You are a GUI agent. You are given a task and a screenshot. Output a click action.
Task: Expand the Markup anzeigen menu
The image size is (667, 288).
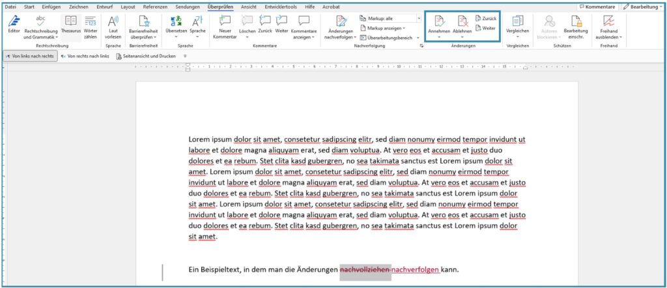click(x=384, y=28)
